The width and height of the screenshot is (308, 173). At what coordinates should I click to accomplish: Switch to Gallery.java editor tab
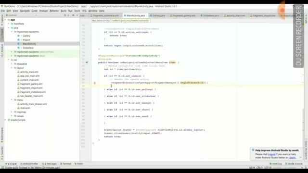click(x=158, y=15)
